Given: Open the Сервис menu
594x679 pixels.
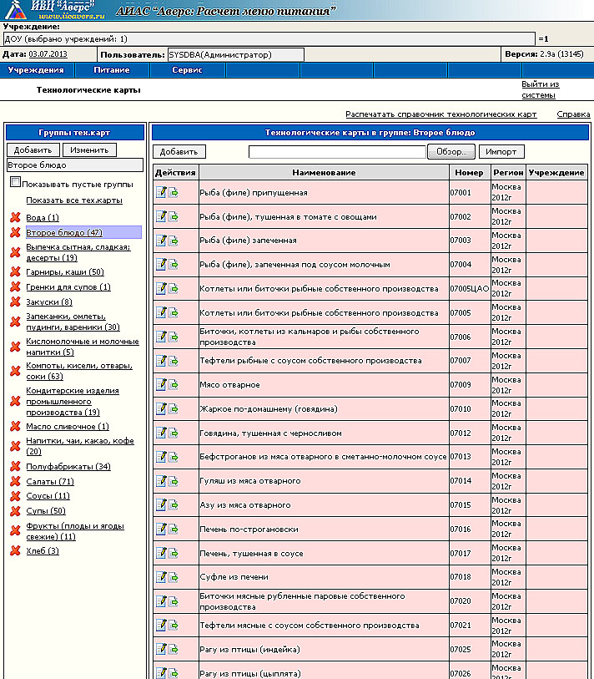Looking at the screenshot, I should [187, 69].
